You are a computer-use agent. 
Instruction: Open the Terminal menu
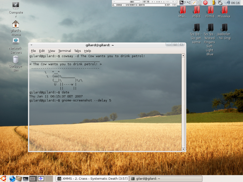click(64, 51)
